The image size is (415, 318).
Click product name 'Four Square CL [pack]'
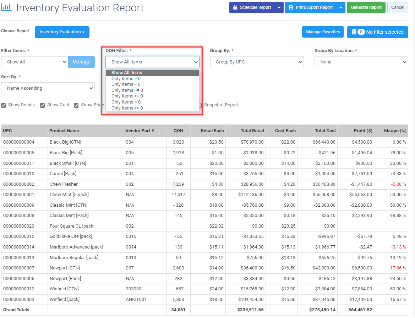pos(72,226)
